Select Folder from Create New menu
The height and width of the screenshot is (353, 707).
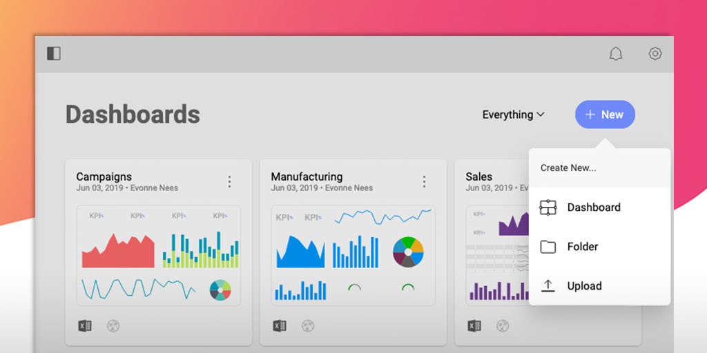[599, 247]
